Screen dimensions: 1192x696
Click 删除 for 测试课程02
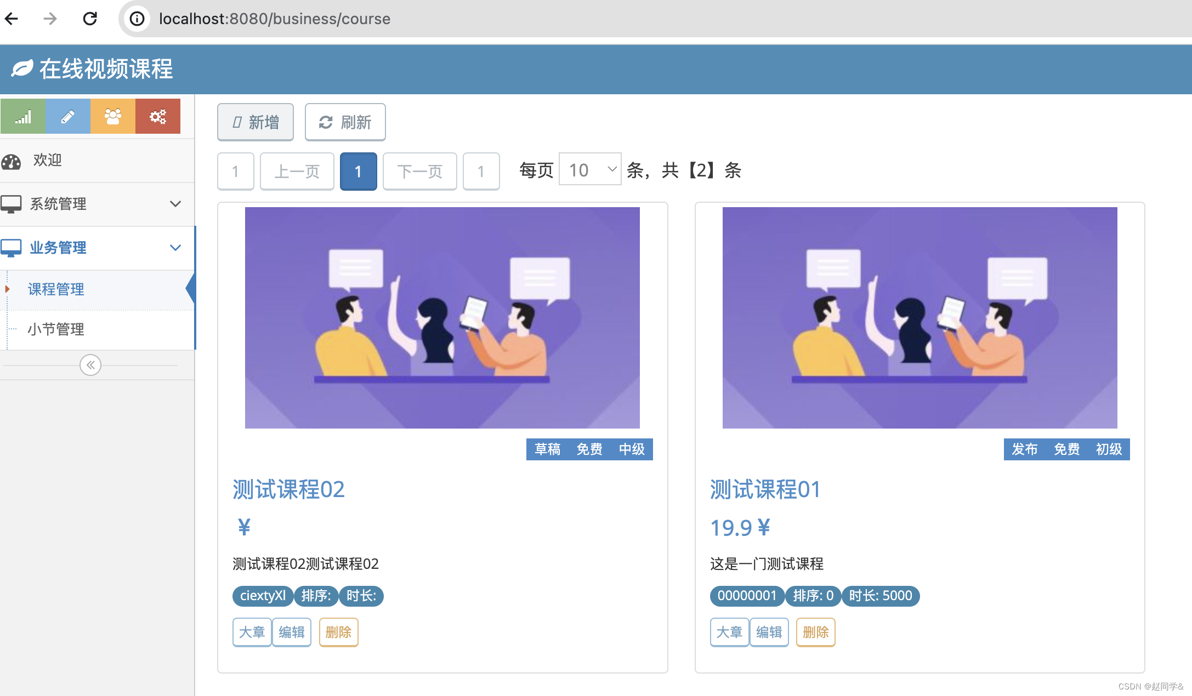pos(338,632)
